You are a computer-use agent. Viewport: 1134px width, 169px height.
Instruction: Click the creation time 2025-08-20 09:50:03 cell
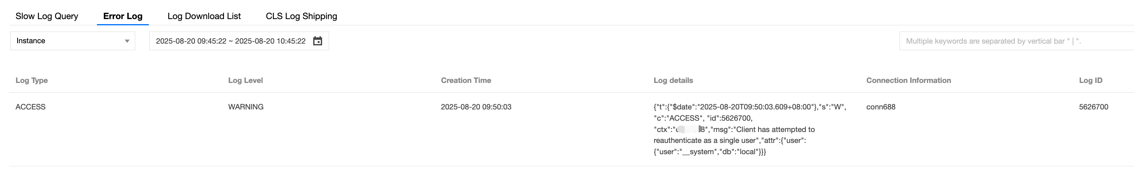pyautogui.click(x=476, y=107)
